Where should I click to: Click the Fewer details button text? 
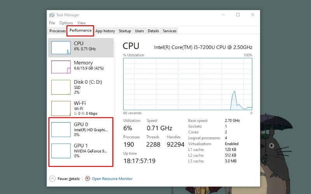[x=69, y=178]
